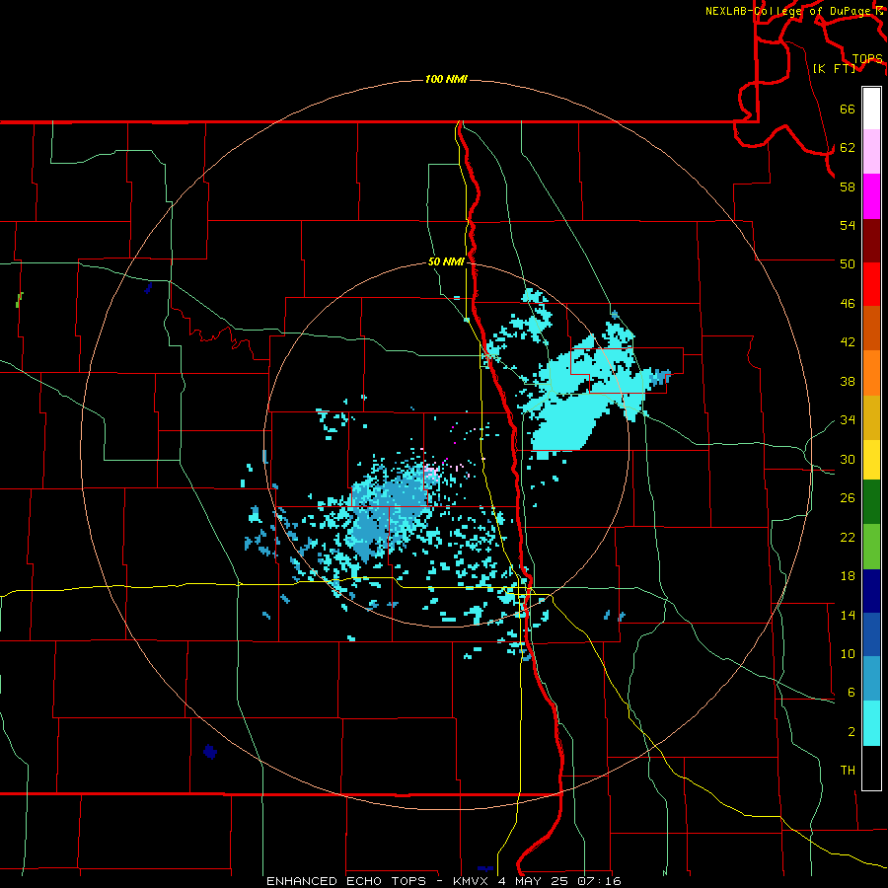Viewport: 888px width, 888px height.
Task: Click the TOPS legend title
Action: 867,59
